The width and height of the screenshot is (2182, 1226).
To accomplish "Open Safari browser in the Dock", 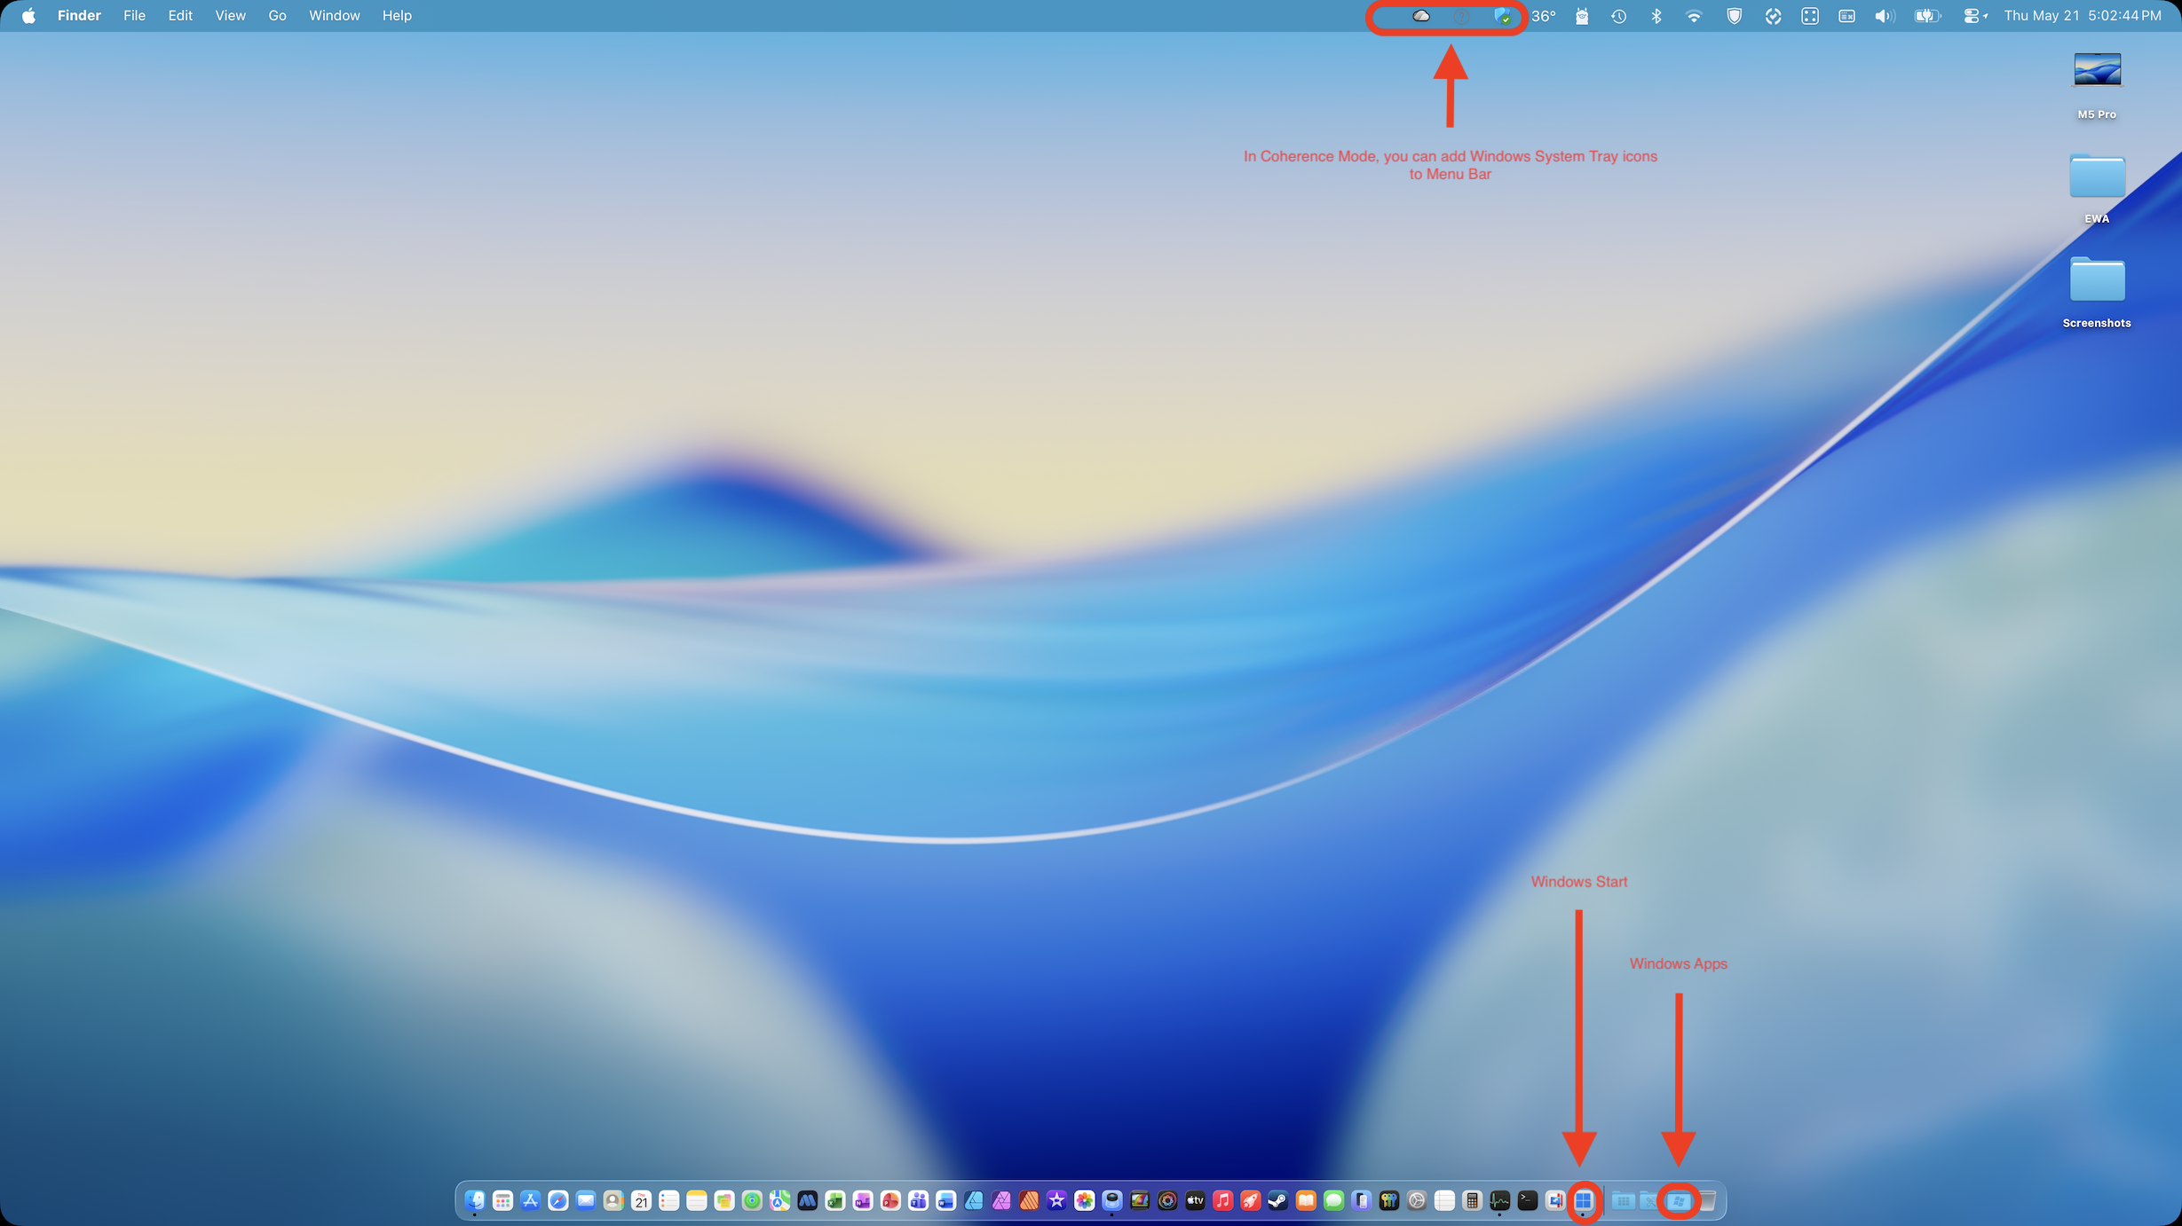I will tap(558, 1200).
